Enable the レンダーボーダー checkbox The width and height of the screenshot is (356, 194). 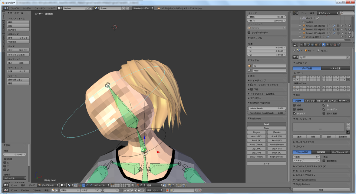point(249,33)
